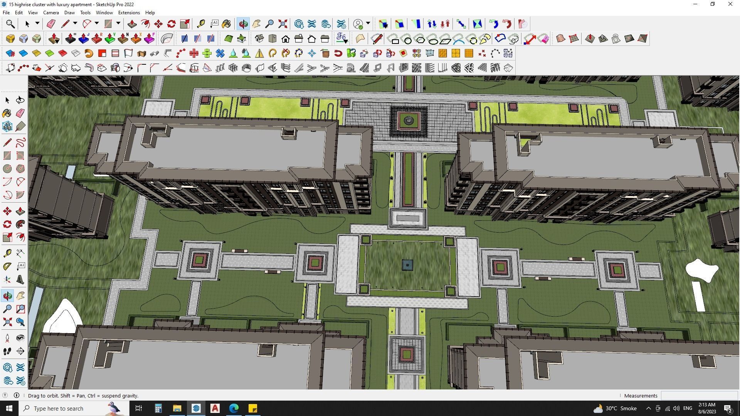Expand the Select tool dropdown arrow
This screenshot has width=740, height=416.
tap(37, 23)
